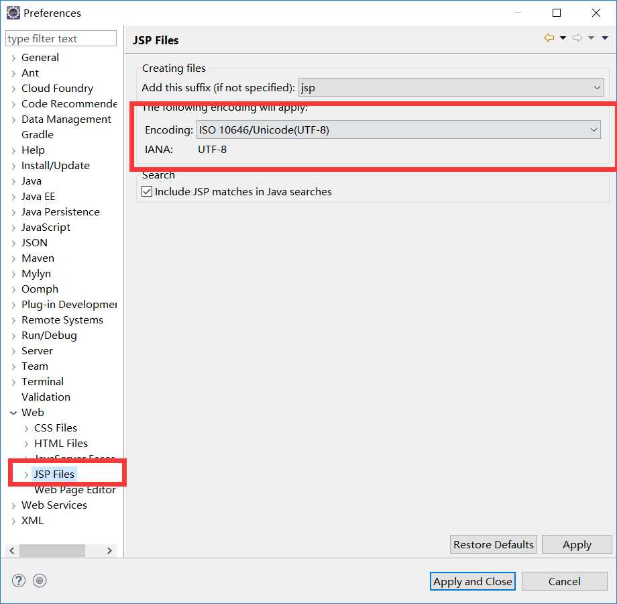617x604 pixels.
Task: Click the Cancel button
Action: coord(564,581)
